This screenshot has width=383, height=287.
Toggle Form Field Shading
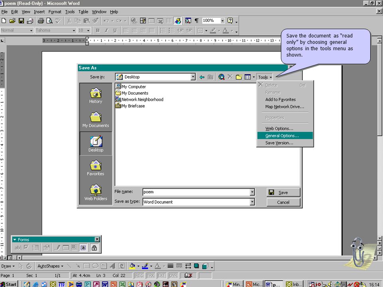(83, 248)
